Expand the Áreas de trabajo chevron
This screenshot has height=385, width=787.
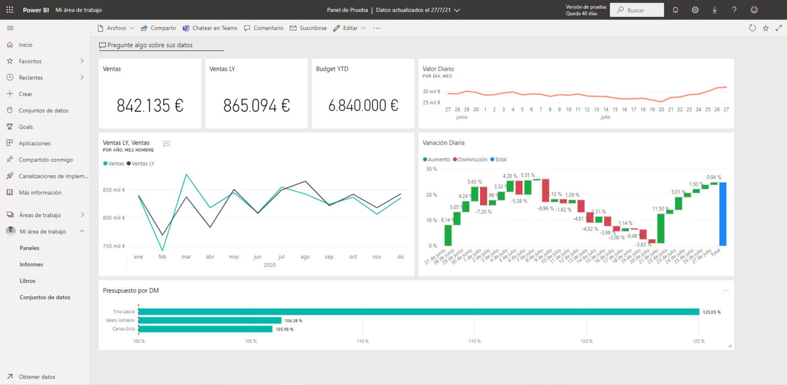click(x=82, y=215)
